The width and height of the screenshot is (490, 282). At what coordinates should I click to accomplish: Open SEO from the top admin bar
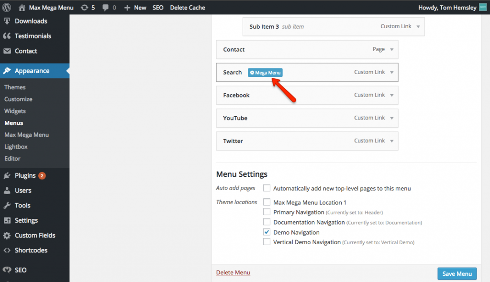(x=158, y=7)
